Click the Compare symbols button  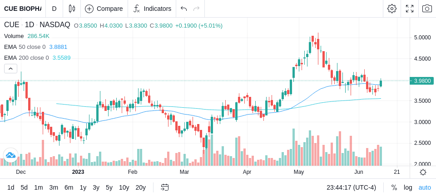pyautogui.click(x=104, y=9)
